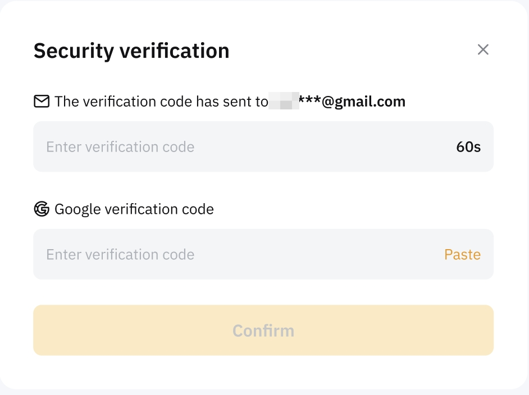
Task: Click placeholder text in email code box
Action: coord(120,147)
